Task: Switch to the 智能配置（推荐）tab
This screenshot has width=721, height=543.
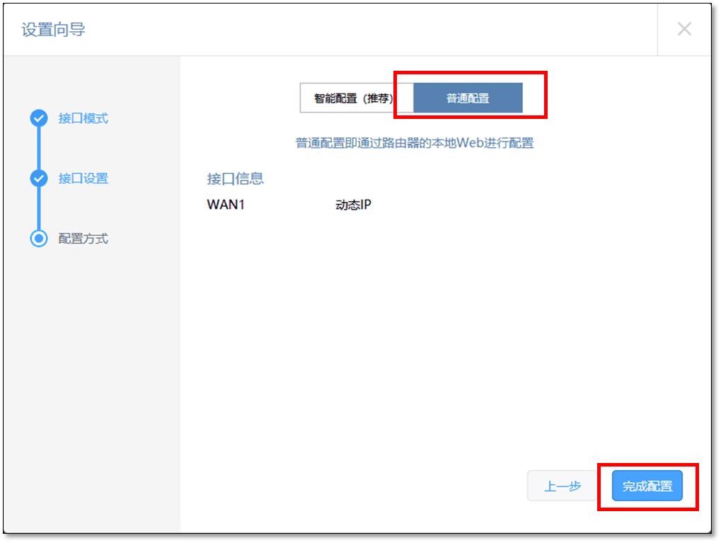Action: coord(352,97)
